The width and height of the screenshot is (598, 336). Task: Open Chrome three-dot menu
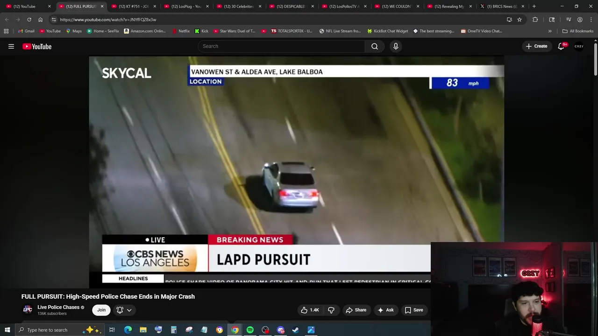pos(591,20)
